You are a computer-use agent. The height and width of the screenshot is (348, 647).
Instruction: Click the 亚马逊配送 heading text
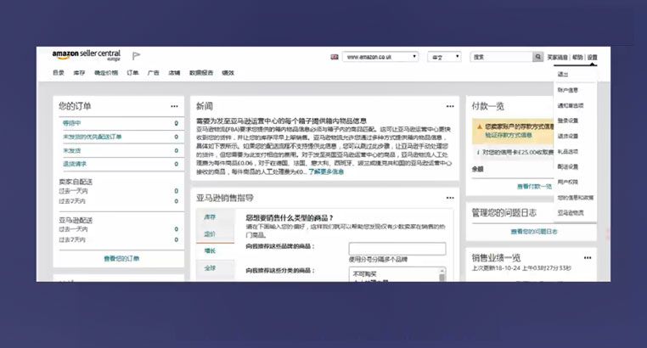[76, 220]
